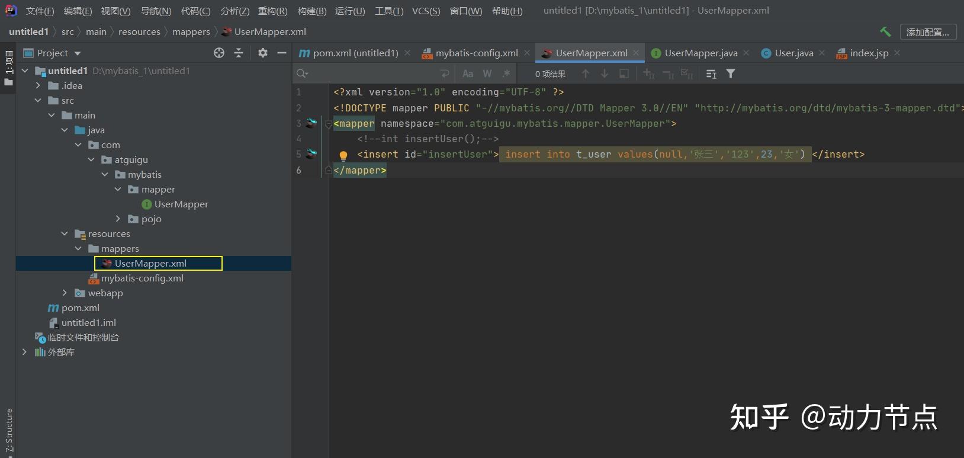Click the untitled1 breadcrumb

[x=28, y=32]
